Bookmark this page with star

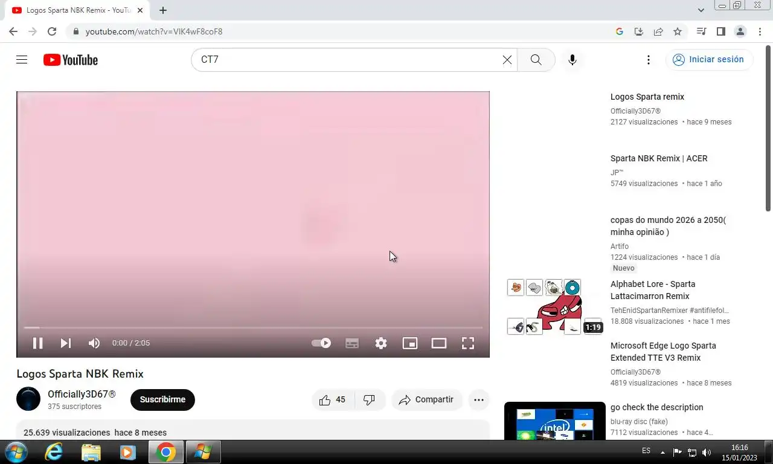pyautogui.click(x=678, y=31)
